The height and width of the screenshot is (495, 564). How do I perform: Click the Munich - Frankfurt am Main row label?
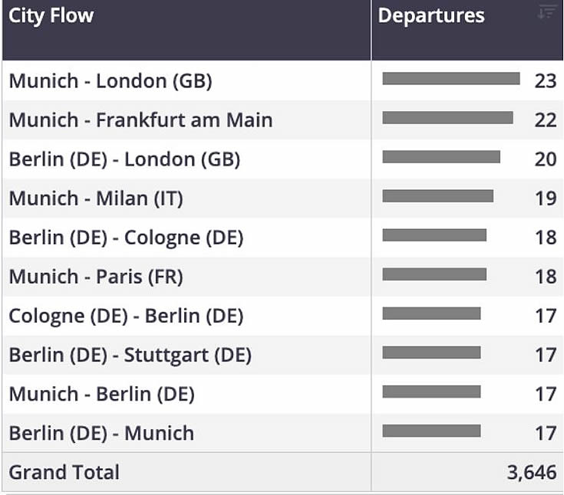click(140, 120)
